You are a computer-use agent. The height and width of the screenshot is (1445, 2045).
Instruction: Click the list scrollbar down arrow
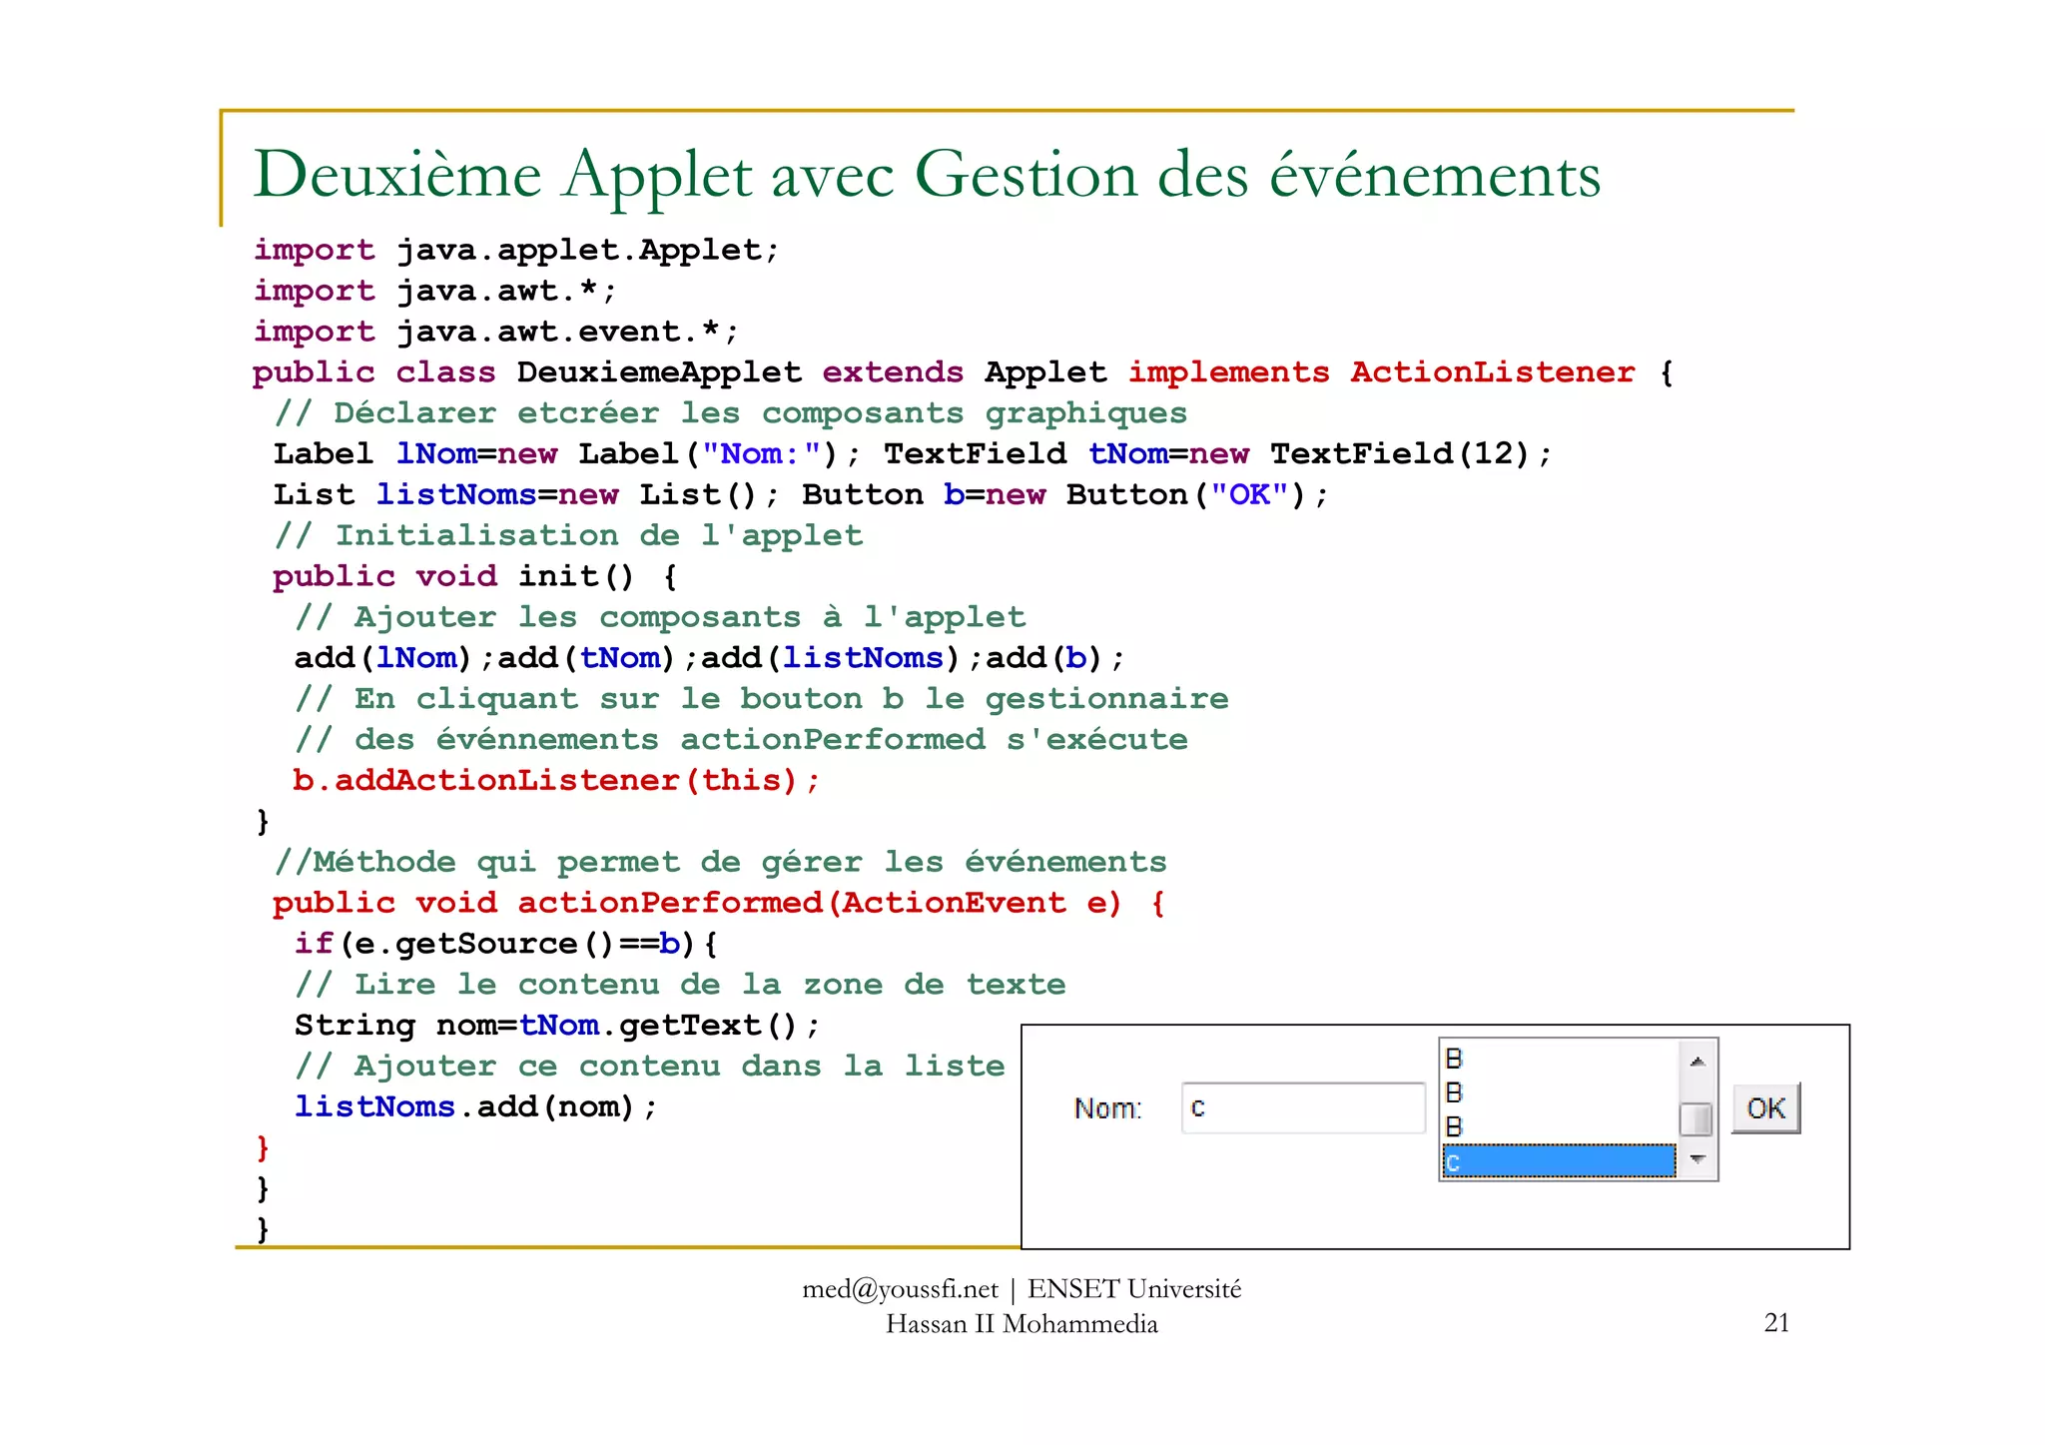[x=1697, y=1159]
